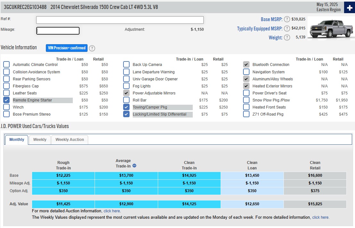Switch to the Monthly tab

click(x=17, y=140)
